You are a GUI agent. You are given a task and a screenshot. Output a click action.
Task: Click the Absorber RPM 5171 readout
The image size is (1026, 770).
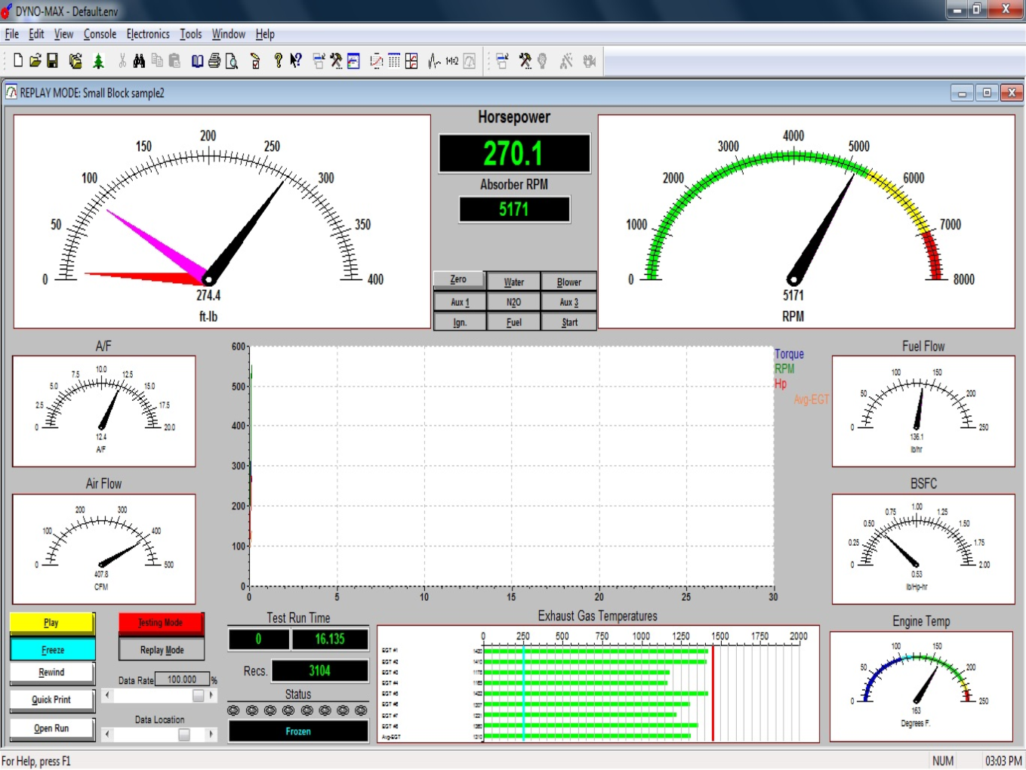tap(514, 209)
